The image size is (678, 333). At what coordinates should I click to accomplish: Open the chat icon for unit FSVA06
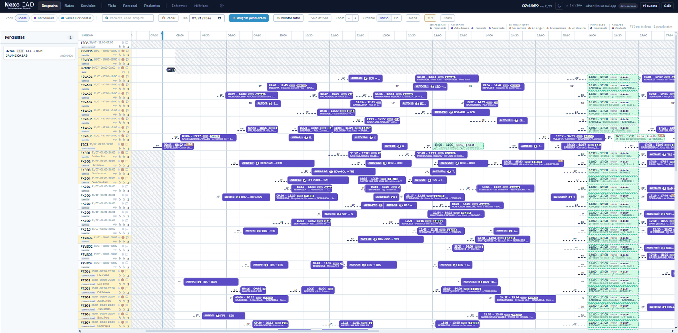pos(127,119)
